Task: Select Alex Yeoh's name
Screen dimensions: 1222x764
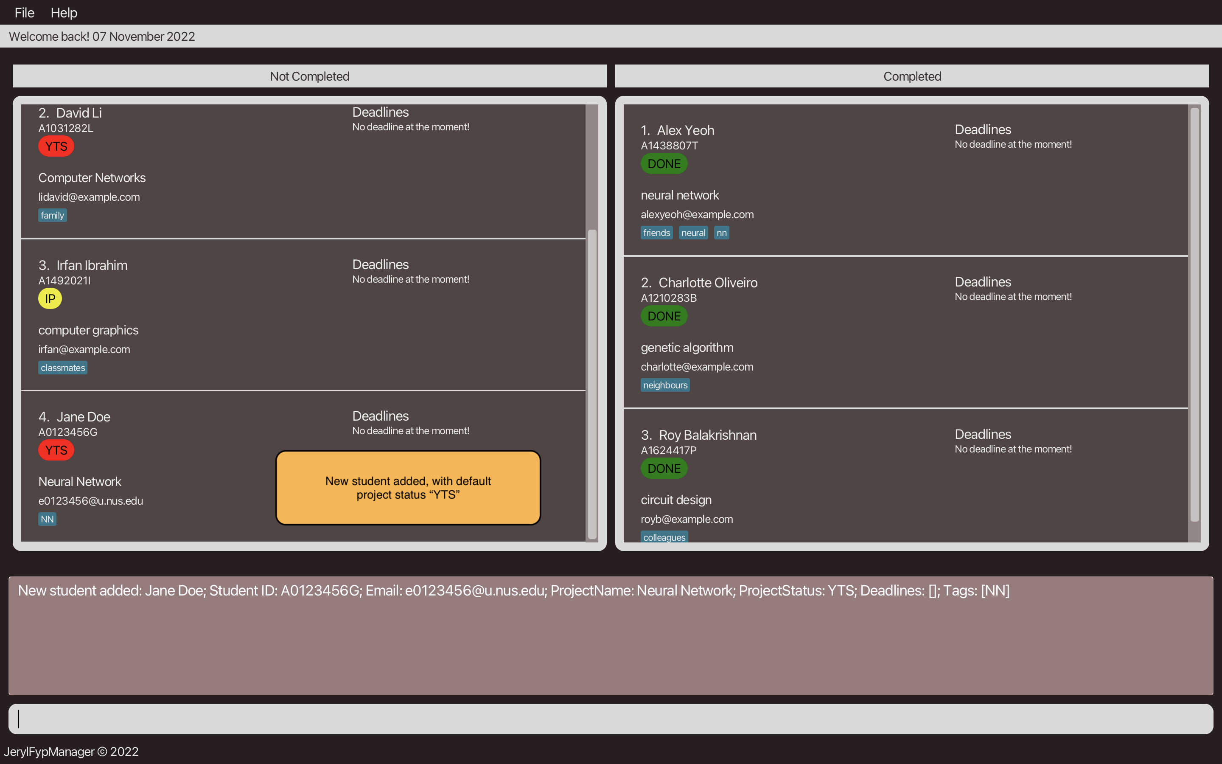Action: pos(685,130)
